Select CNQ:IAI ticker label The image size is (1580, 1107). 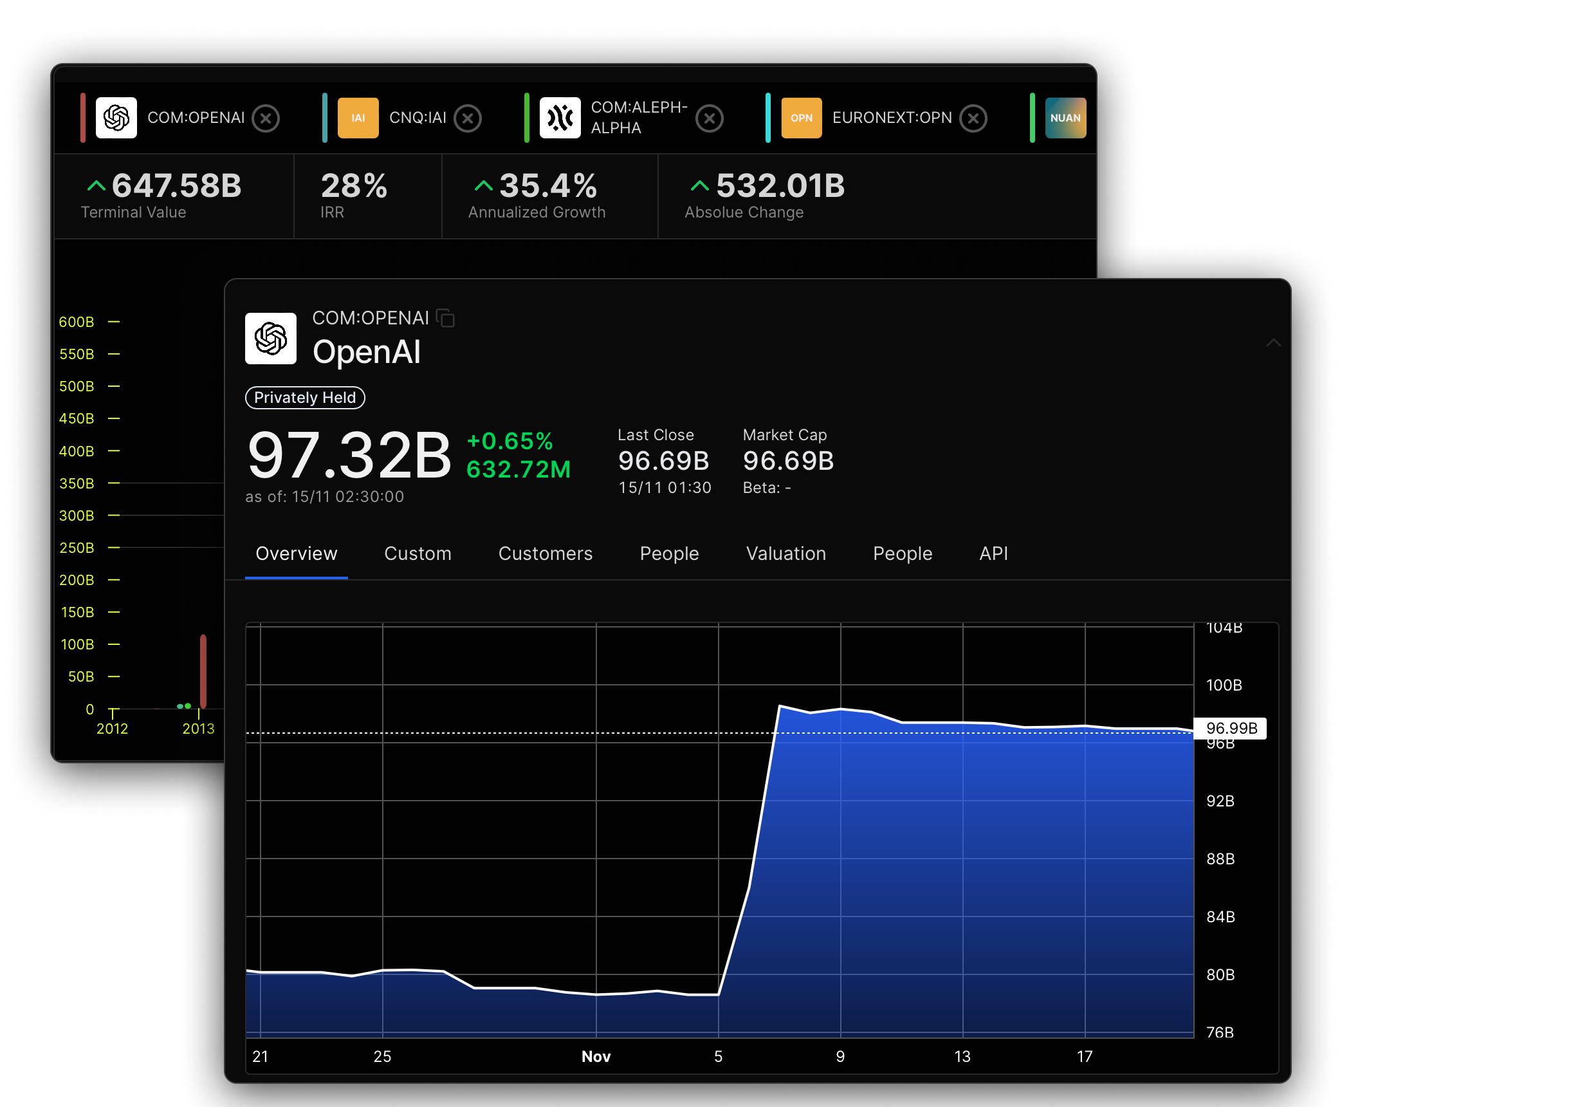(418, 118)
